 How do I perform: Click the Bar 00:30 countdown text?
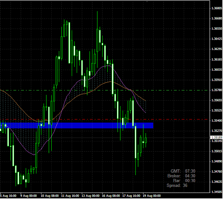(x=184, y=181)
